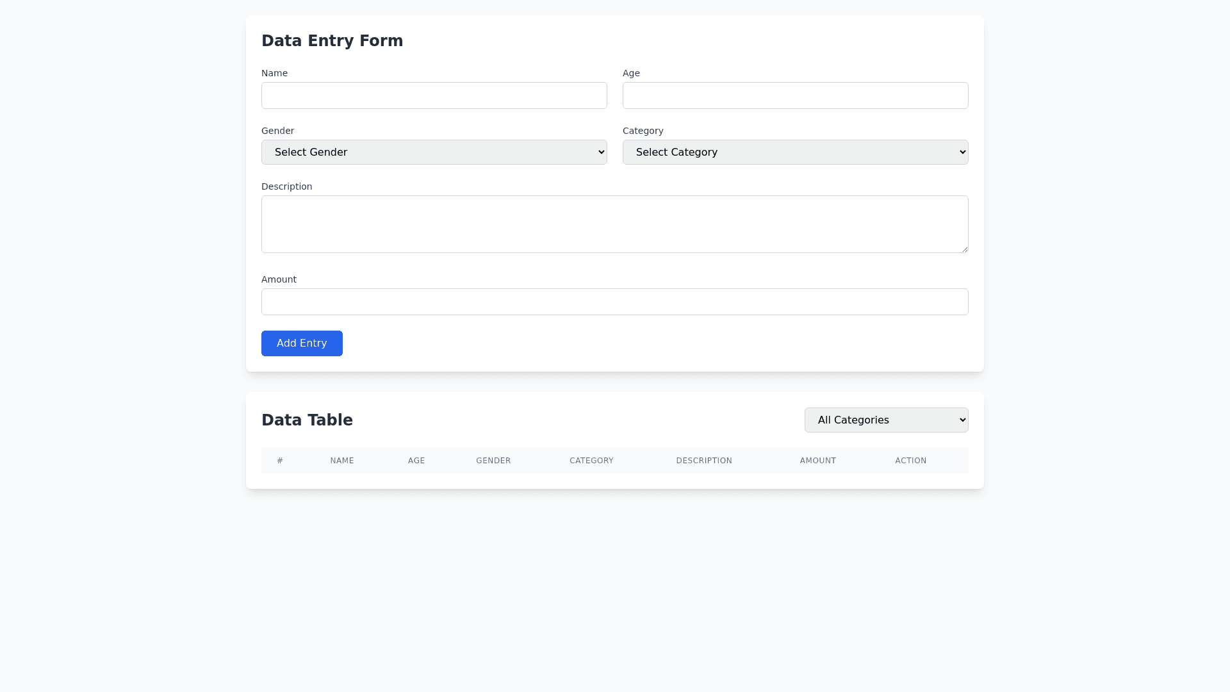The height and width of the screenshot is (692, 1230).
Task: Click the Category dropdown arrow chevron
Action: 962,152
